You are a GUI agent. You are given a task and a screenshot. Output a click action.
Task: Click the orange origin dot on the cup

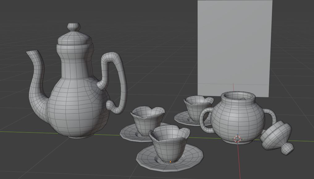click(170, 162)
